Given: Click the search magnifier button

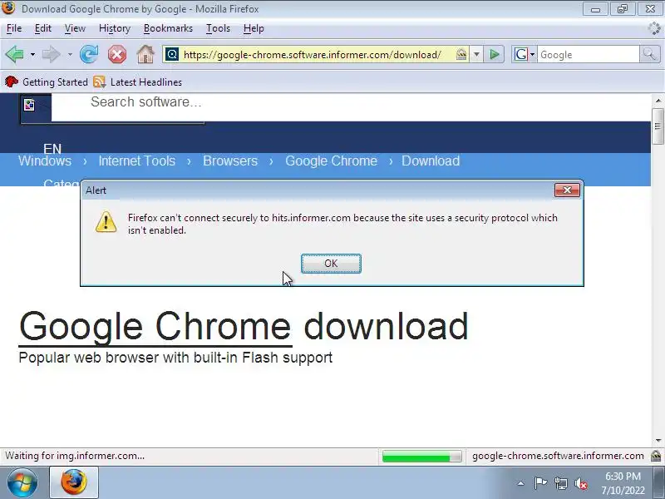Looking at the screenshot, I should click(649, 54).
